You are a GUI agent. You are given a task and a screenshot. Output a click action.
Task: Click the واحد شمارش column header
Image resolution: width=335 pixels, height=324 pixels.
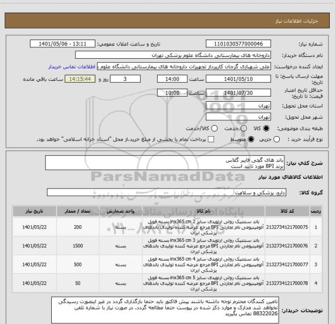click(120, 211)
